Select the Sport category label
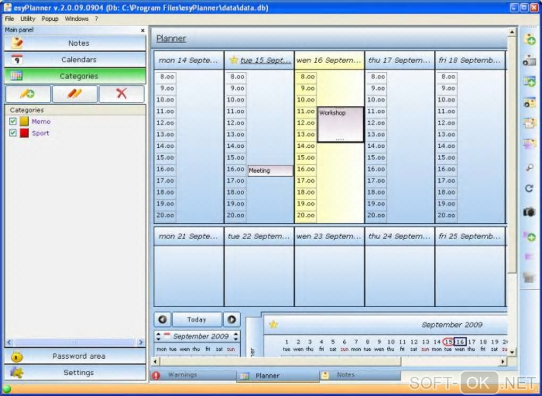Viewport: 542px width, 396px height. 40,133
